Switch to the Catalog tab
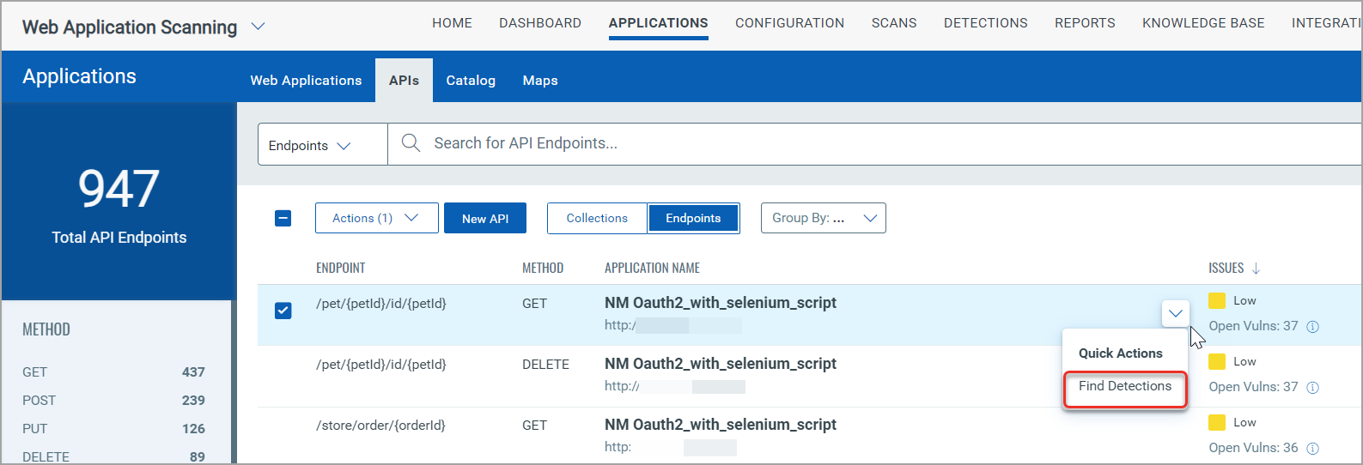The image size is (1363, 465). pos(471,81)
